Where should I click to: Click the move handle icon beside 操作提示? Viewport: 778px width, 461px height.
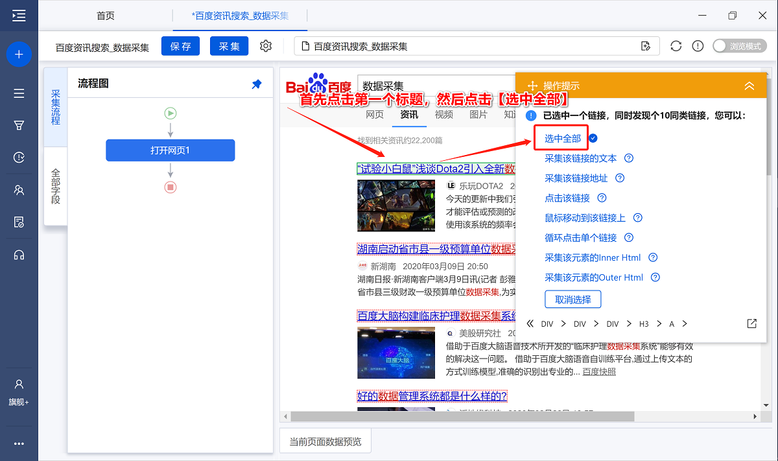[533, 86]
